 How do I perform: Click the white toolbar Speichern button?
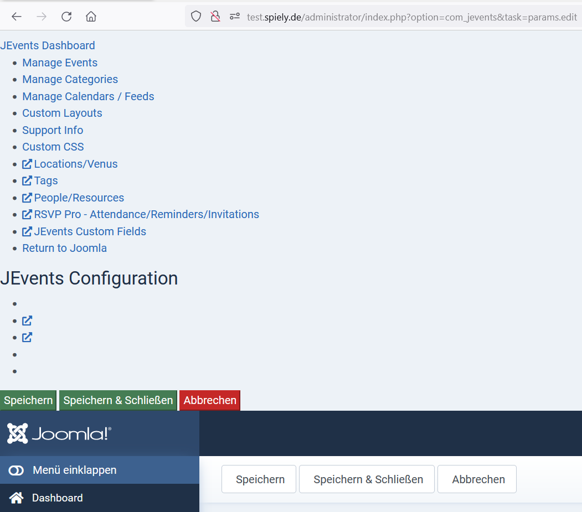[259, 479]
